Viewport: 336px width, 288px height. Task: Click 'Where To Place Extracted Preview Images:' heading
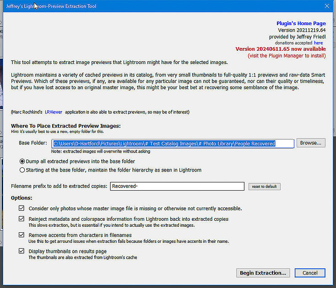click(66, 126)
